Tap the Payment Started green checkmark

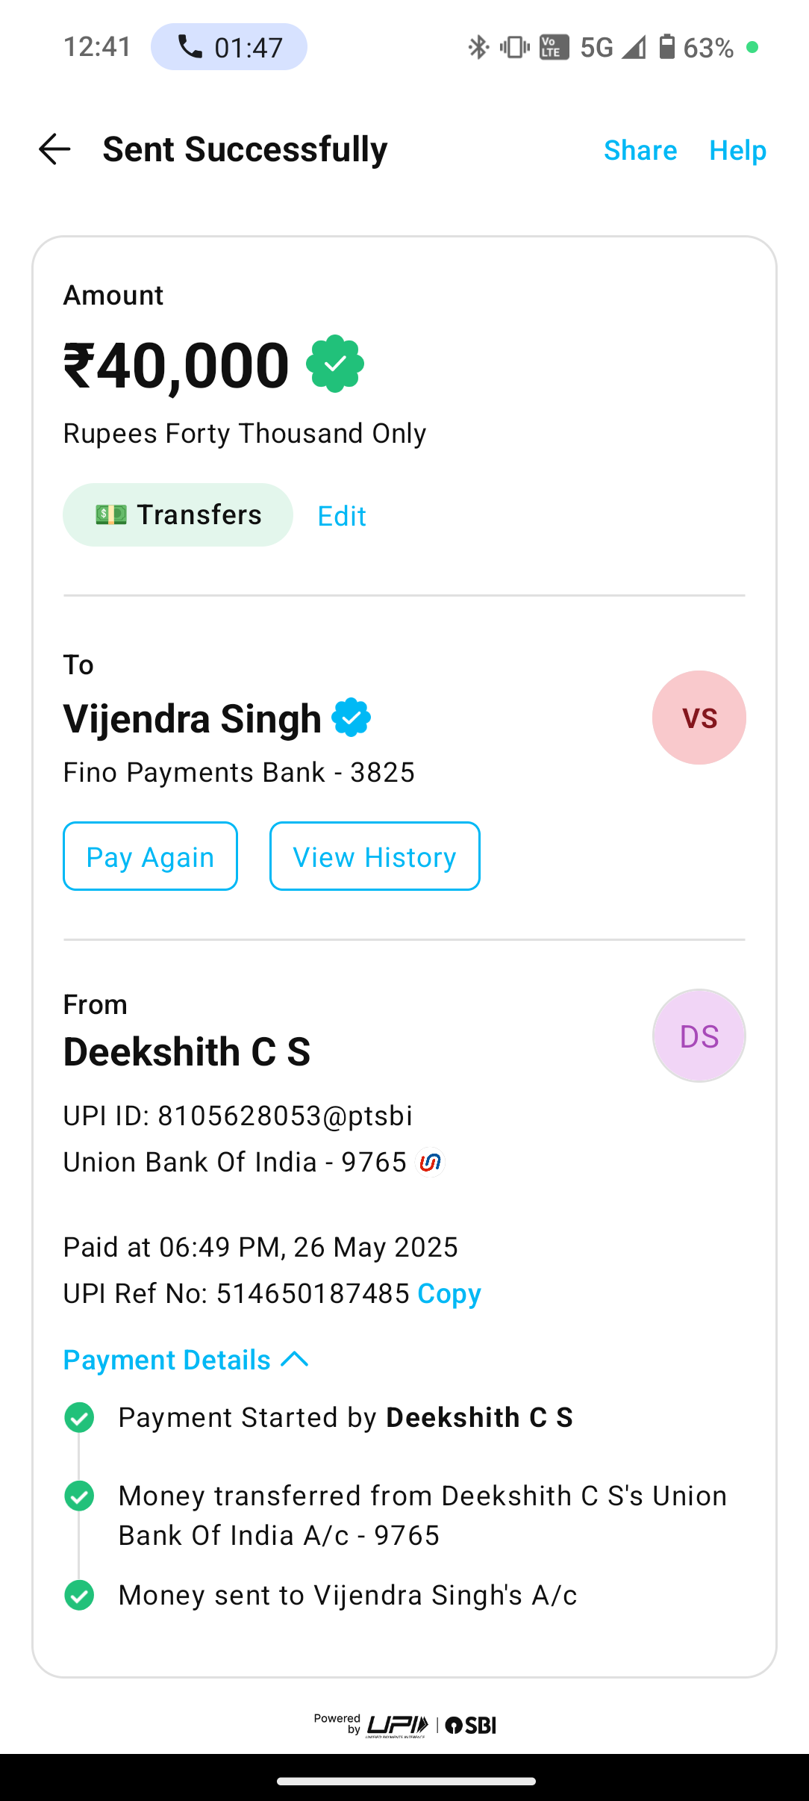[x=79, y=1417]
